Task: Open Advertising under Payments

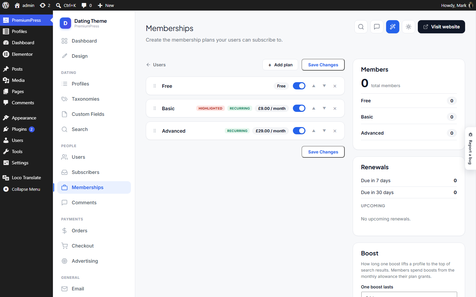Action: coord(94,261)
